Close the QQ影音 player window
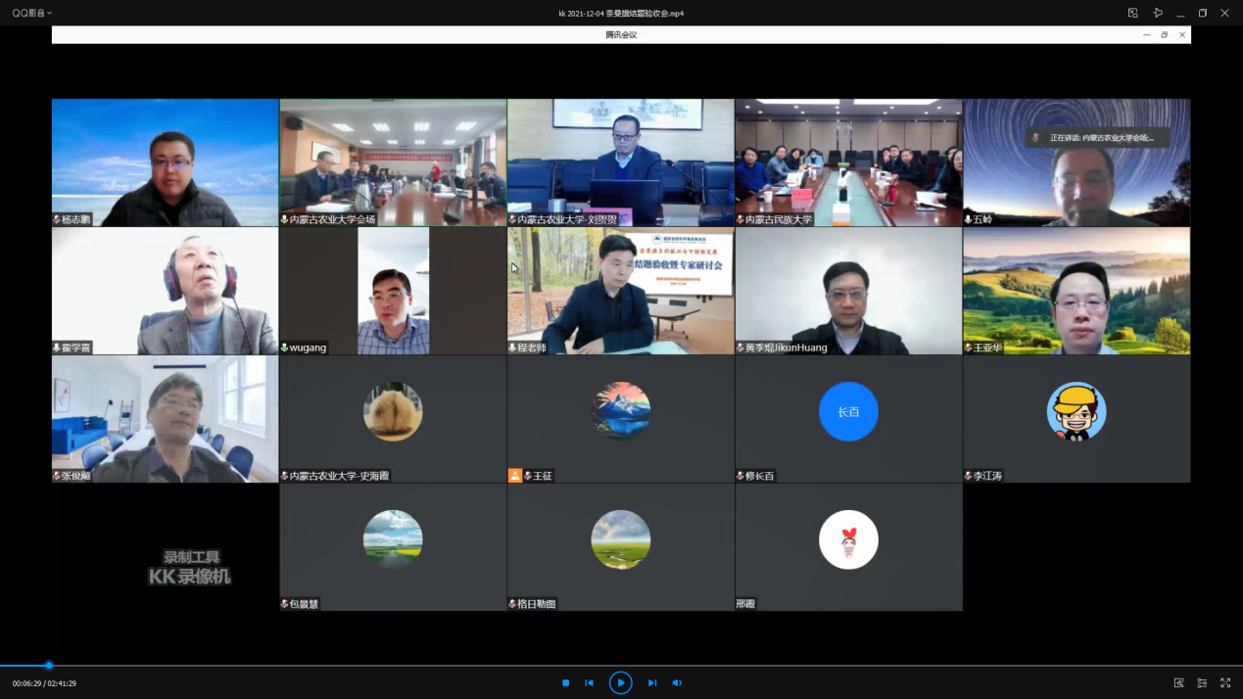The height and width of the screenshot is (699, 1243). click(1224, 13)
